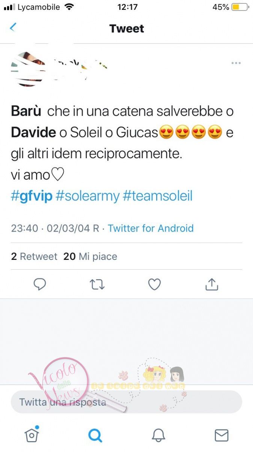Open the Search tab magnifier icon

click(x=95, y=435)
